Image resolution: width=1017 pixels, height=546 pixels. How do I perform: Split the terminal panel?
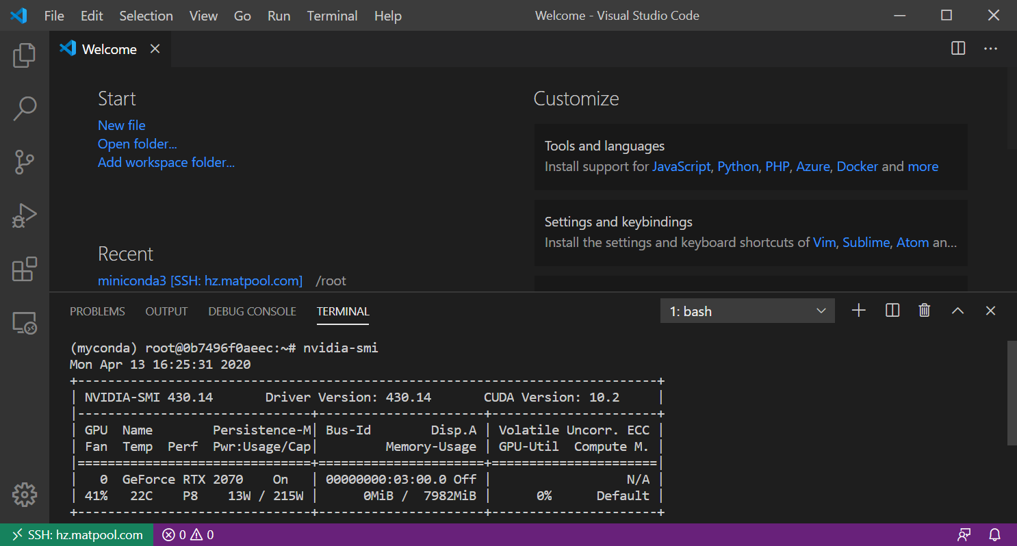click(x=892, y=311)
